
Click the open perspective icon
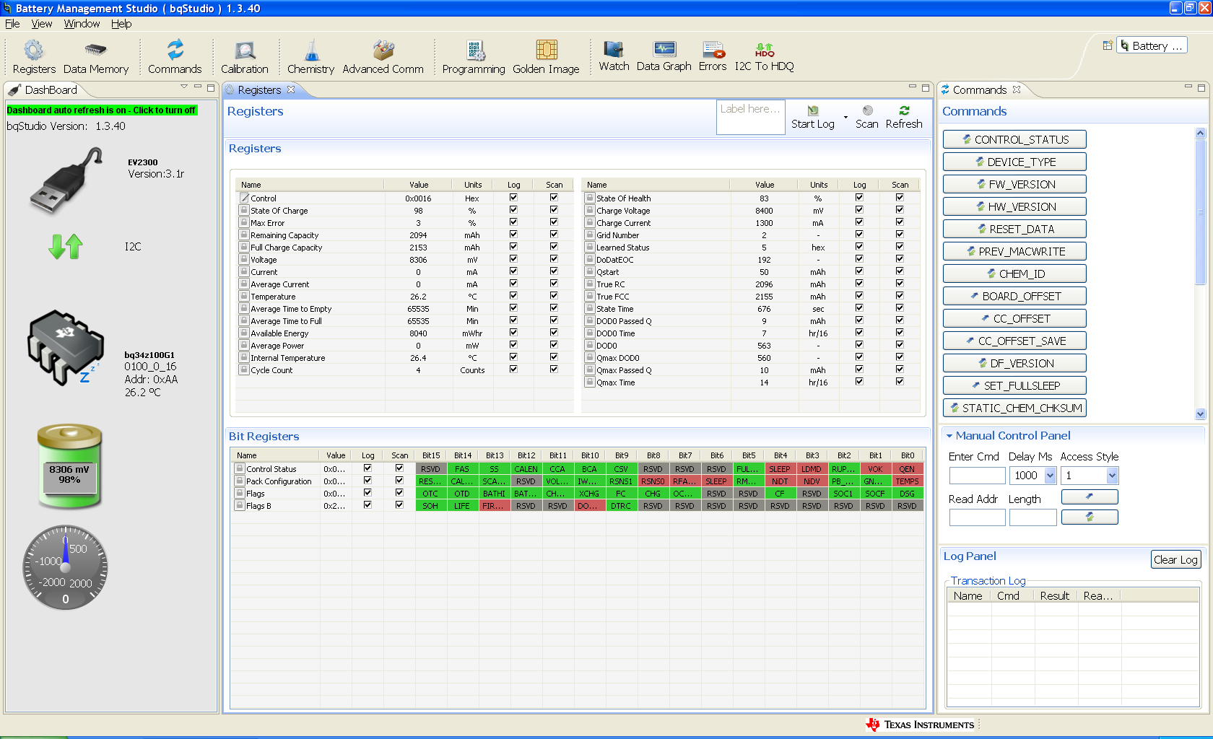(1107, 45)
